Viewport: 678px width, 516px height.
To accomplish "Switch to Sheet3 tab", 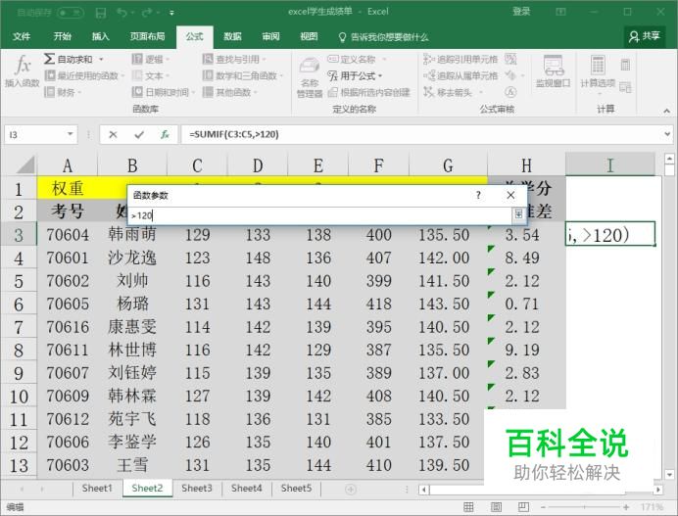I will (x=197, y=489).
